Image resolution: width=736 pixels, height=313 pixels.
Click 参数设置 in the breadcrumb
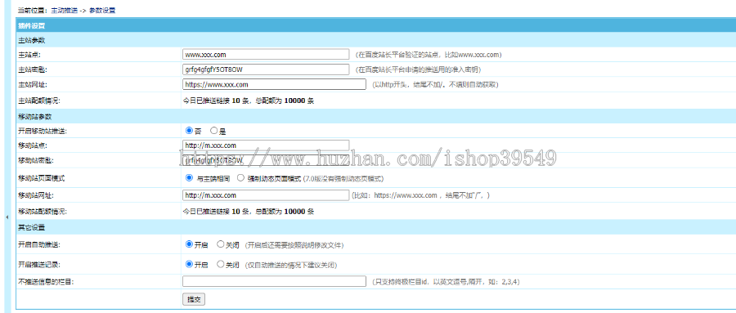tap(102, 11)
